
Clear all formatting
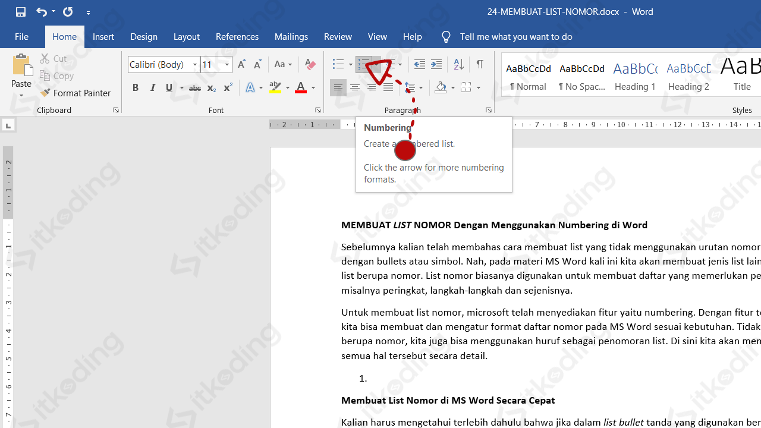[x=310, y=64]
